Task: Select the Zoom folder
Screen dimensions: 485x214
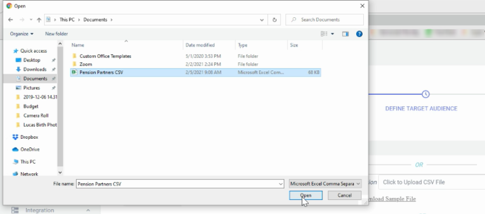Action: click(86, 64)
